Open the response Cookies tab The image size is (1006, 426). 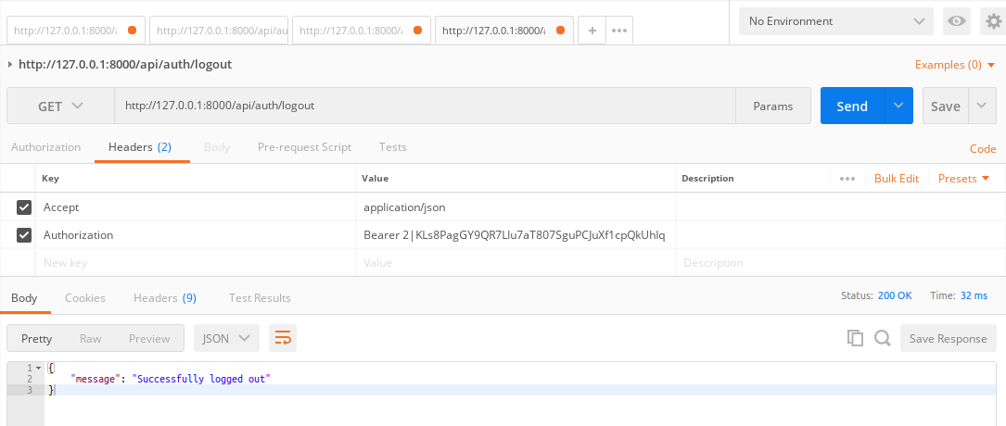point(84,297)
